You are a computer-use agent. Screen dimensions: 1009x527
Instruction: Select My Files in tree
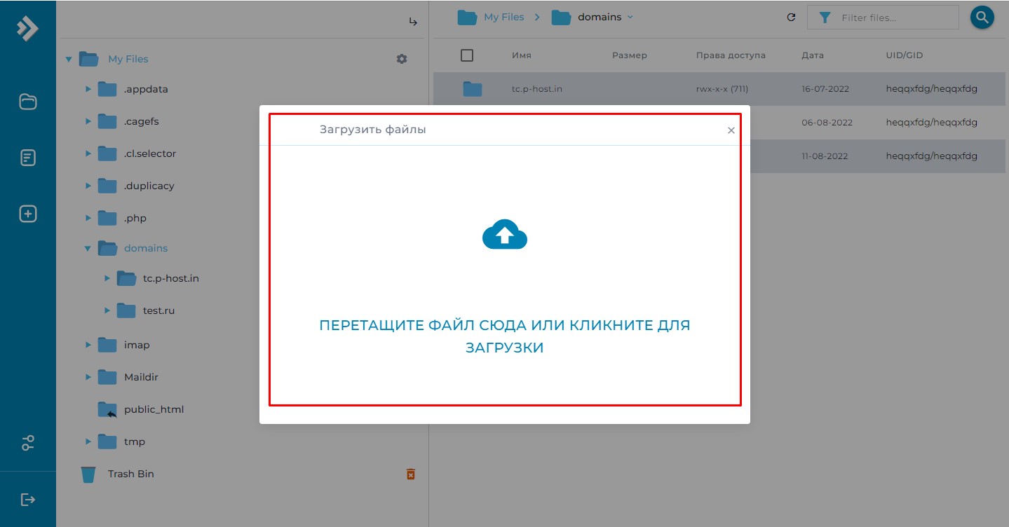click(128, 59)
